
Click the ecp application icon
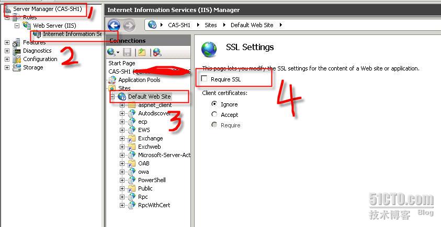click(132, 122)
